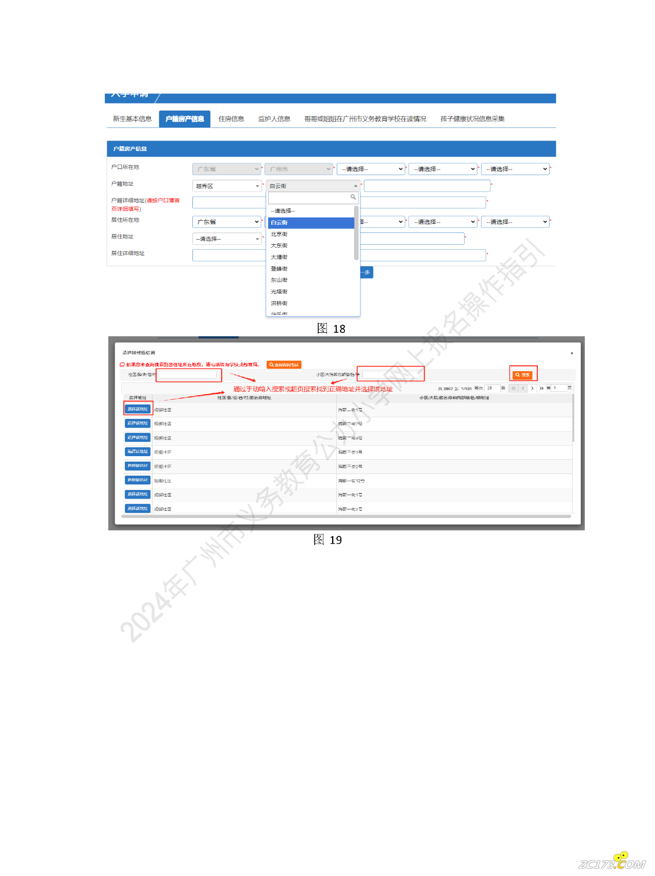Go to the next page with the > icon

532,389
